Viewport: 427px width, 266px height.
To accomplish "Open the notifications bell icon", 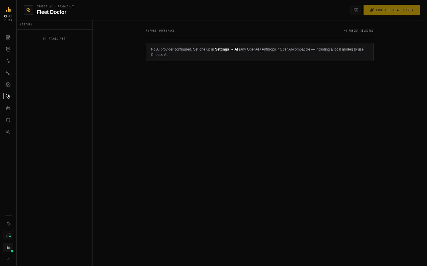I will coord(8,224).
